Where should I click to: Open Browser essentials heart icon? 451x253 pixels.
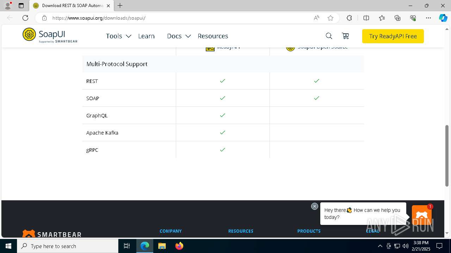pos(413,18)
